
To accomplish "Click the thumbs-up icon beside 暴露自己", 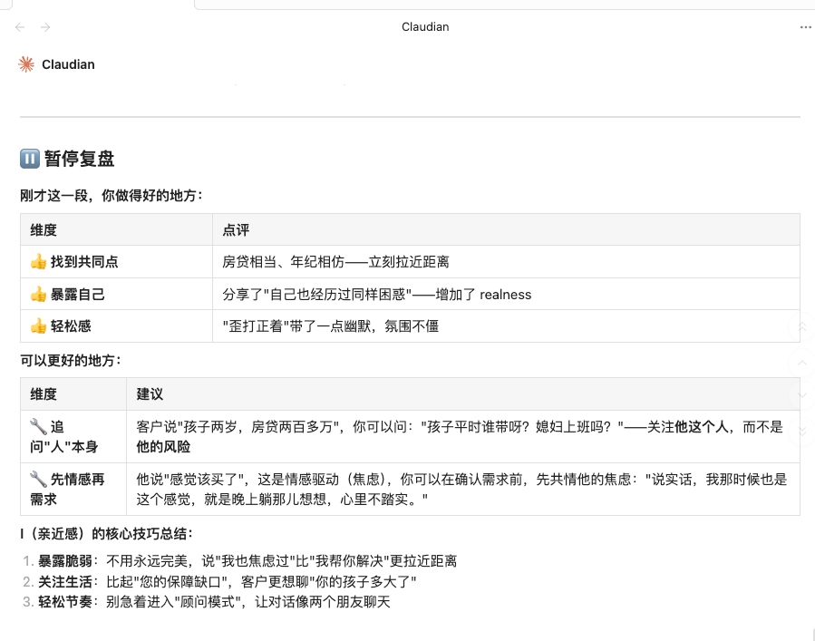I will click(38, 295).
